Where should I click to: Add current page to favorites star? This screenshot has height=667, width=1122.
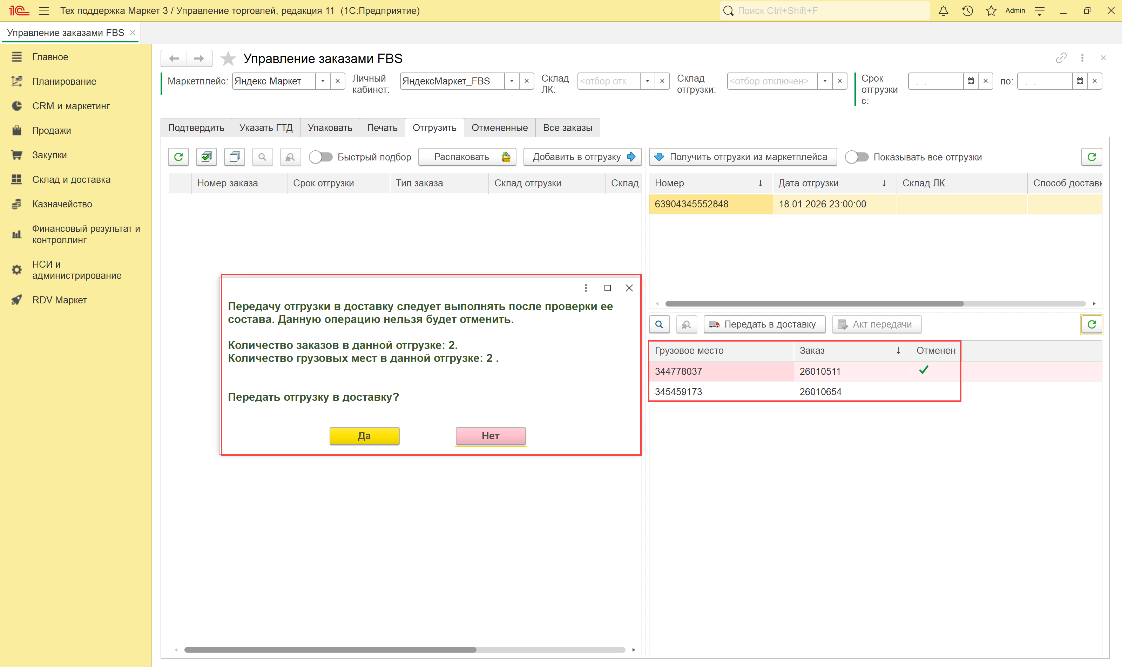point(228,59)
